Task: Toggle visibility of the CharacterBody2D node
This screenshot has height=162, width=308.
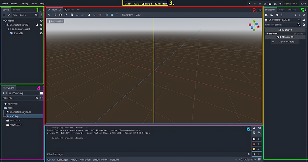Action: tap(41, 25)
